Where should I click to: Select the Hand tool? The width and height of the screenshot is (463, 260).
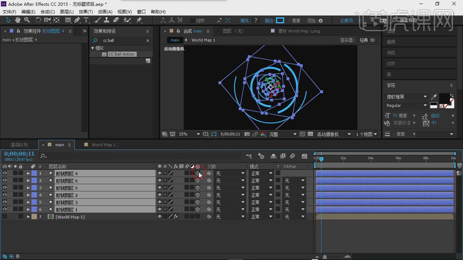point(18,20)
